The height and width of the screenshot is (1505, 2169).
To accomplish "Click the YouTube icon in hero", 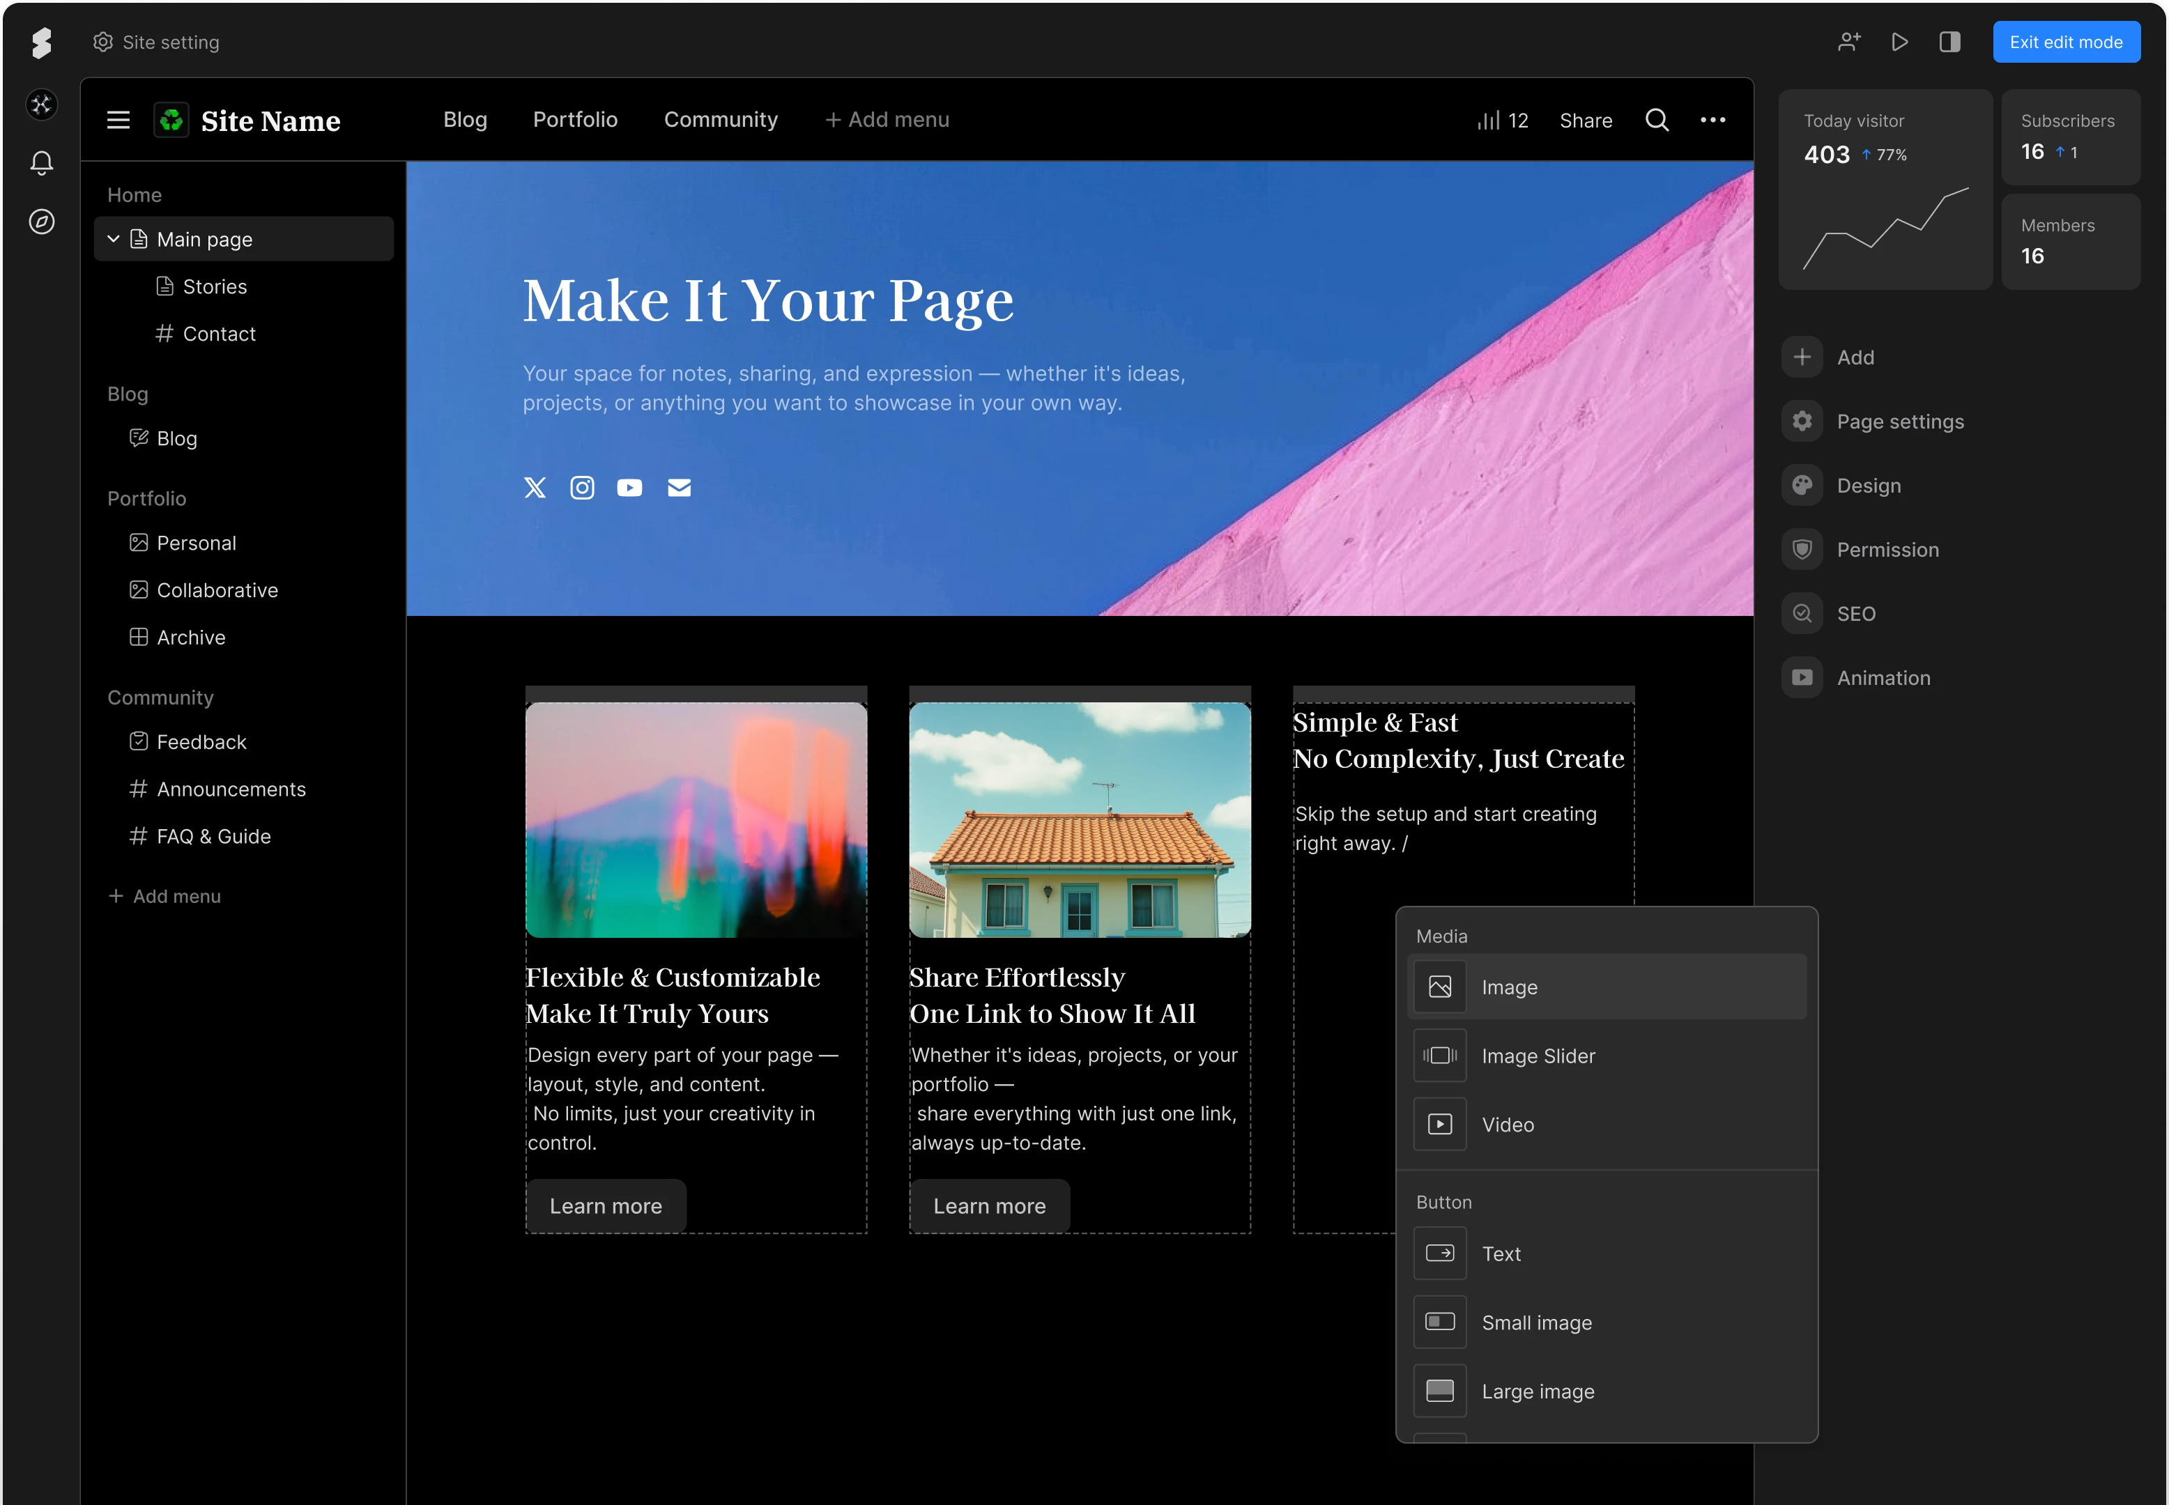I will tap(629, 488).
